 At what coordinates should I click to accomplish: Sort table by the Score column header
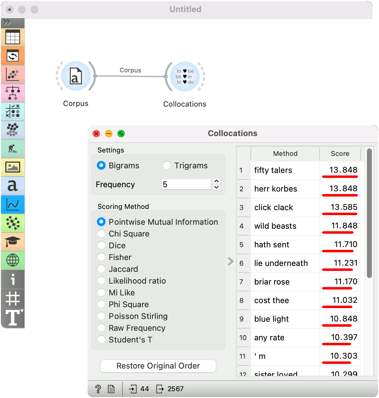pos(340,154)
